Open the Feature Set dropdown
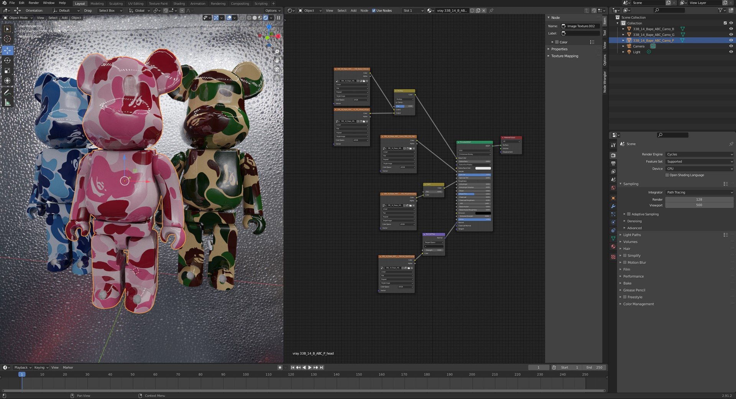 pos(700,162)
